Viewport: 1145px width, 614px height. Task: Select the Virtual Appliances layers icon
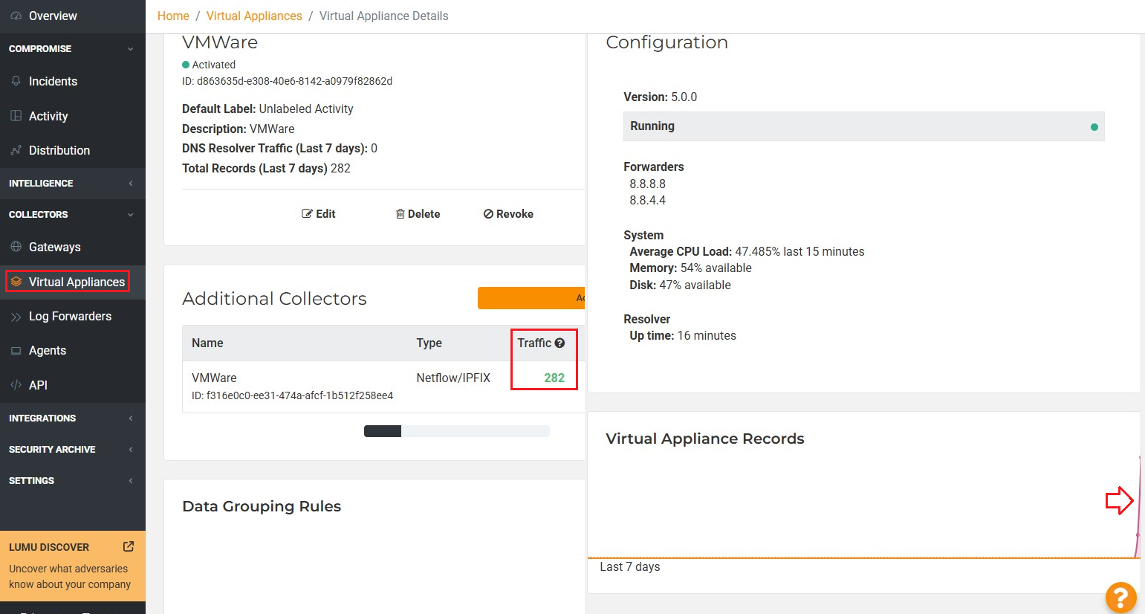(16, 282)
